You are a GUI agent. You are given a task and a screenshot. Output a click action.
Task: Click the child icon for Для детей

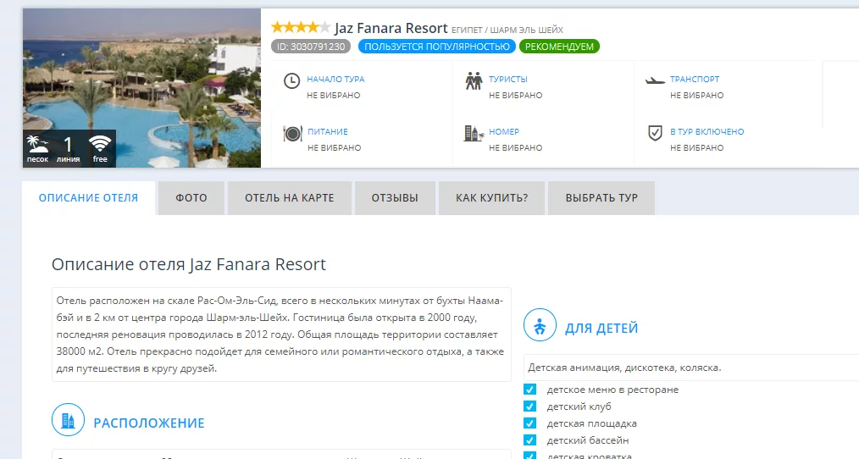540,325
